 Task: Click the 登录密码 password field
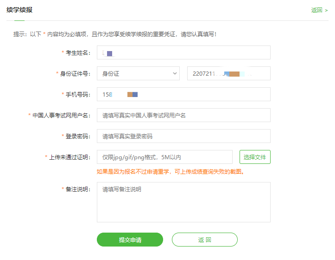pyautogui.click(x=183, y=136)
